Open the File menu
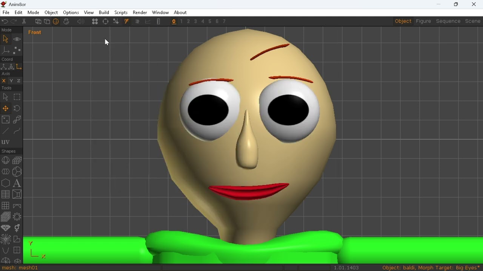Image resolution: width=483 pixels, height=271 pixels. click(x=6, y=12)
